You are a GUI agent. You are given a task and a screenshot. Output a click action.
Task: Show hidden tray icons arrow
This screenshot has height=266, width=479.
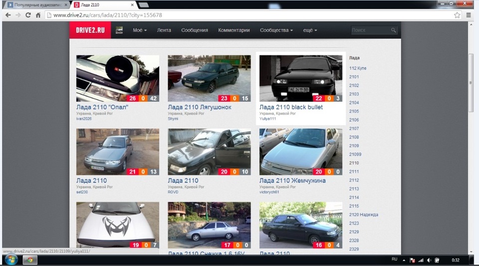pyautogui.click(x=404, y=260)
